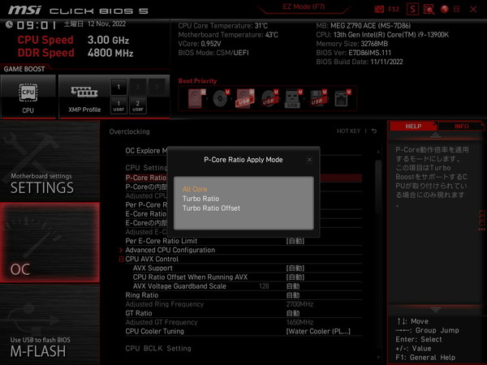Viewport: 487px width, 365px height.
Task: Enable XMP profile 1
Action: coord(119,87)
